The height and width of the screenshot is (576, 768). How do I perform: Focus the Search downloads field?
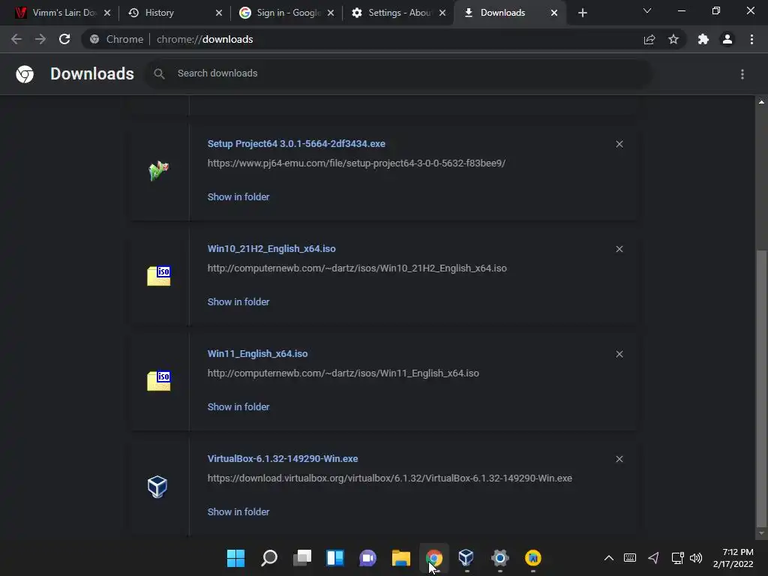click(397, 73)
